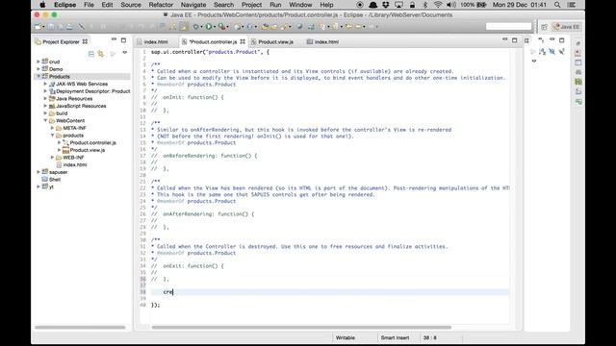616x346 pixels.
Task: Click the New wizard toolbar icon
Action: (38, 27)
